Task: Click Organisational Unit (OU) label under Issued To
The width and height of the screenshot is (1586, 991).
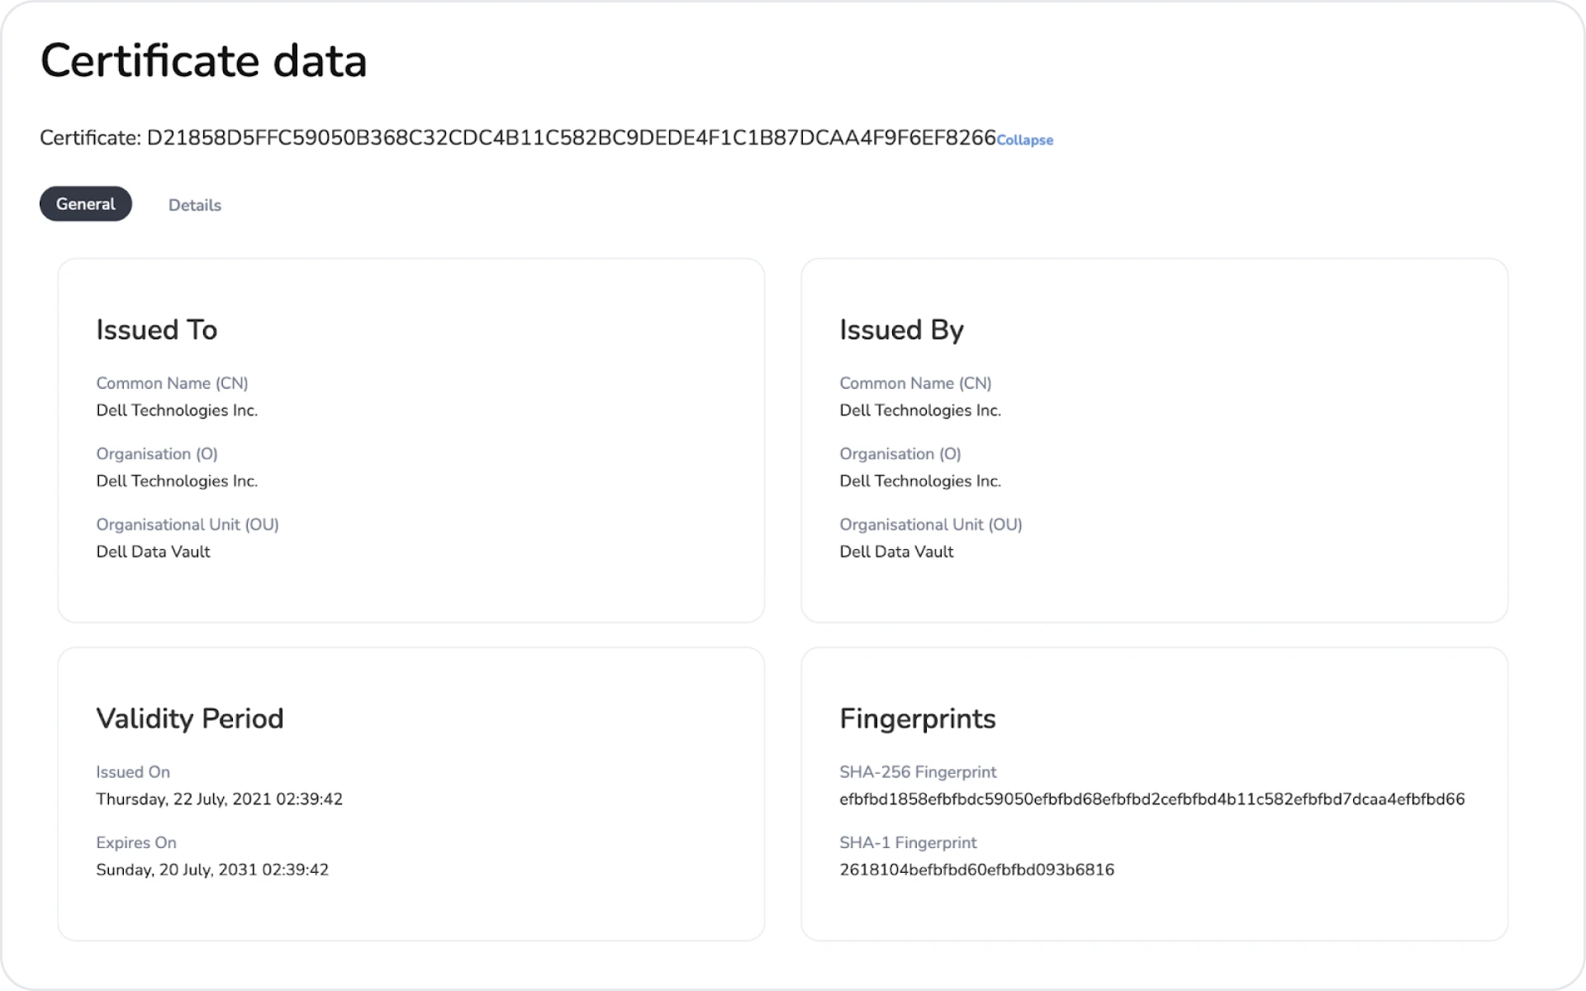Action: click(188, 524)
